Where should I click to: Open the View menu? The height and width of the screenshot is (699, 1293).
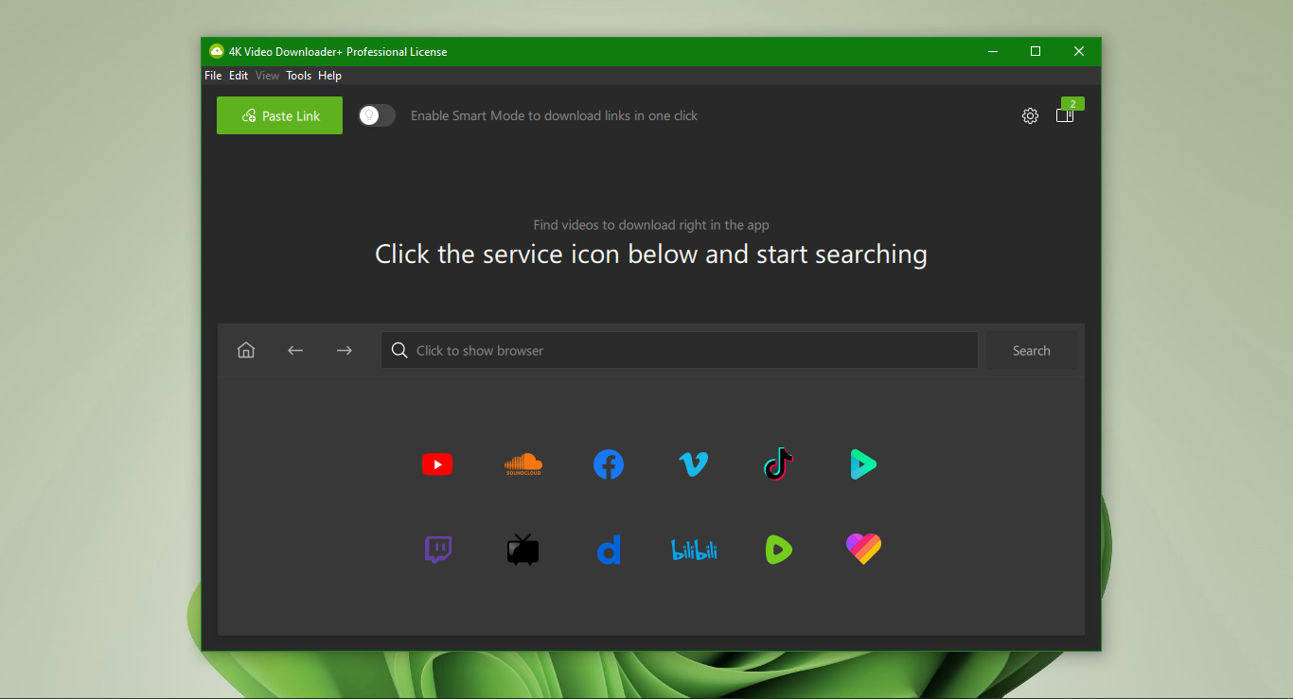point(268,76)
